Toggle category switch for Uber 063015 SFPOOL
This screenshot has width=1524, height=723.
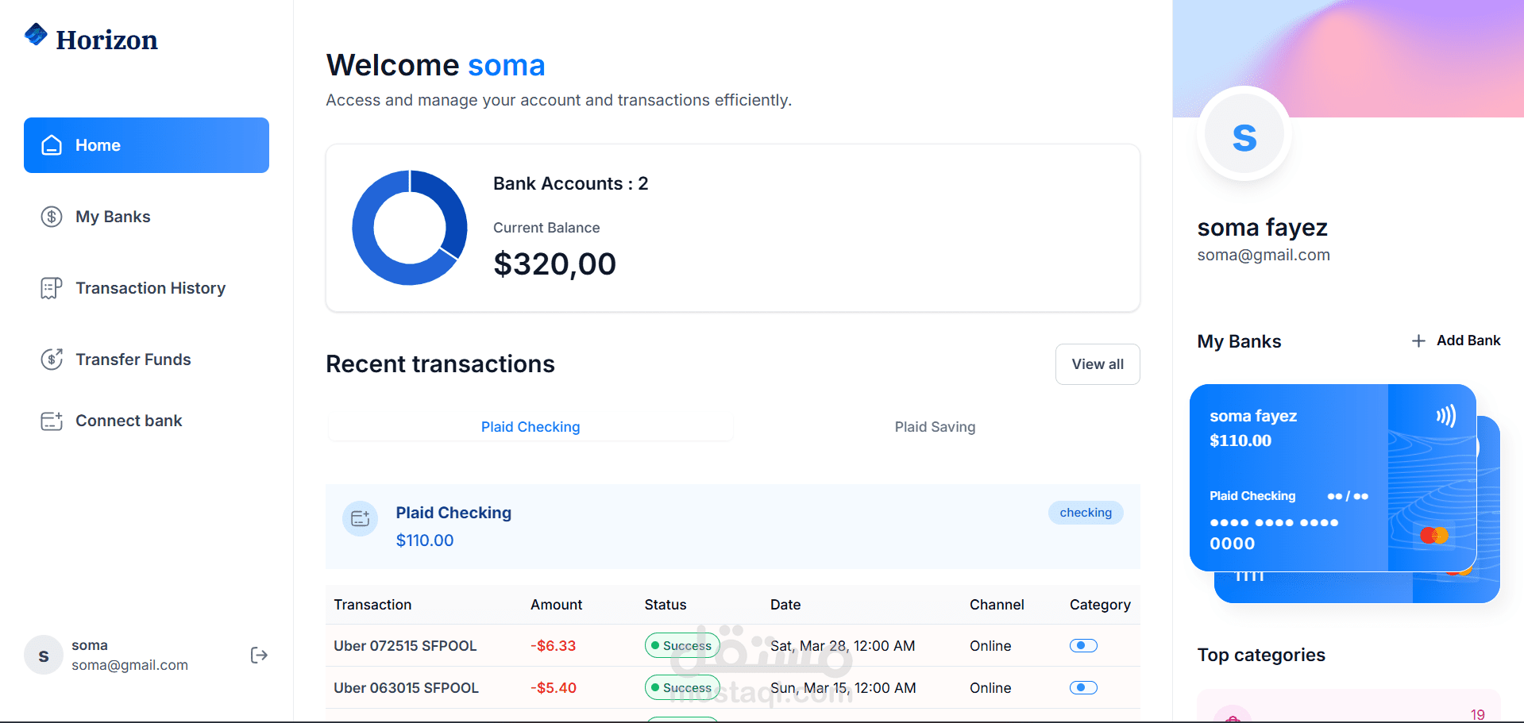click(x=1083, y=688)
